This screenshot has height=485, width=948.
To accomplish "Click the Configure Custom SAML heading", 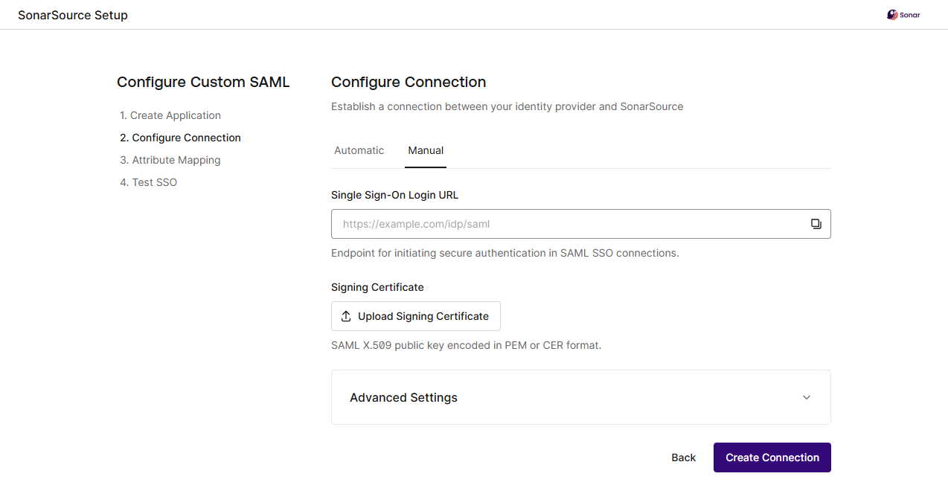I will [x=203, y=82].
